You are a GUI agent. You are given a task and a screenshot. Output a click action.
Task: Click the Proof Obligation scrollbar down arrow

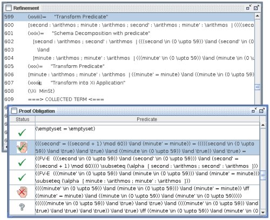[x=263, y=212]
